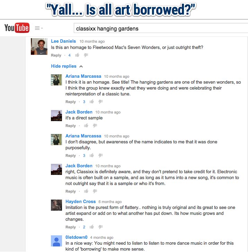248x252 pixels.
Task: Dislike Jack Borden's direct sample comment
Action: pos(95,125)
